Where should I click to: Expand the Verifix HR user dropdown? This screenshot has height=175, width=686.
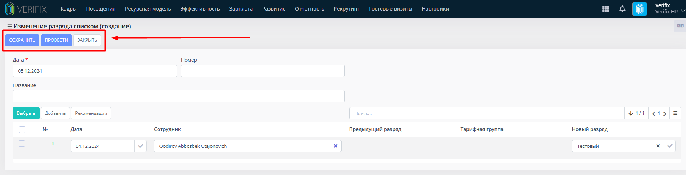pos(683,11)
